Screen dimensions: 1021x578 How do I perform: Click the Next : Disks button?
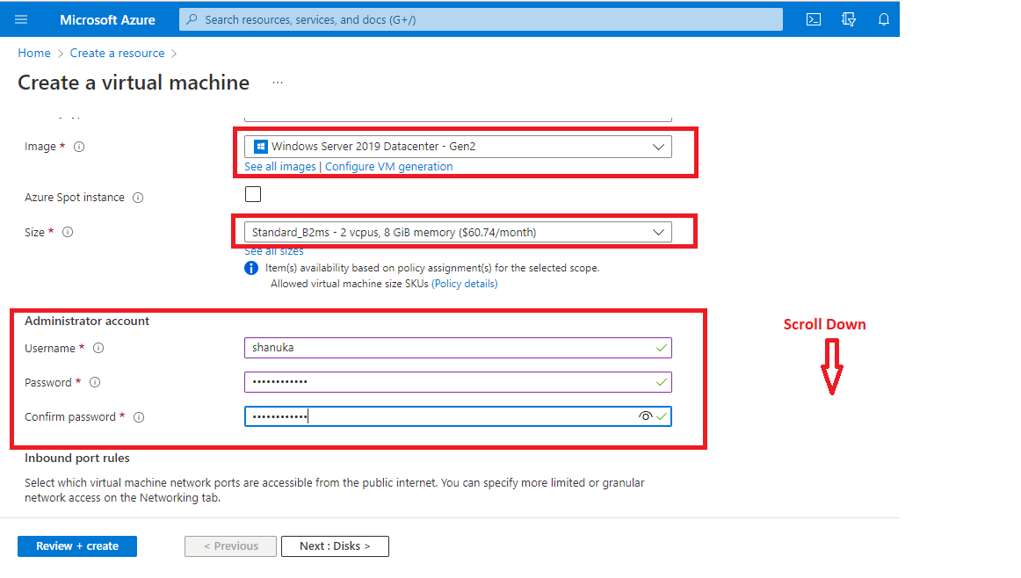[x=335, y=546]
